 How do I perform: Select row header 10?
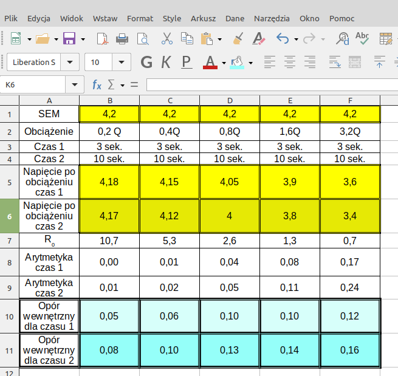9,316
